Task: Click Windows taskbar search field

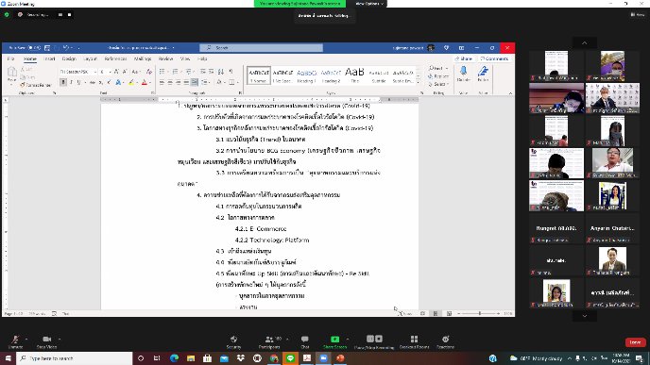Action: click(x=75, y=358)
